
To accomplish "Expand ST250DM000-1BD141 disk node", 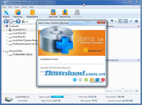I will (7, 55).
